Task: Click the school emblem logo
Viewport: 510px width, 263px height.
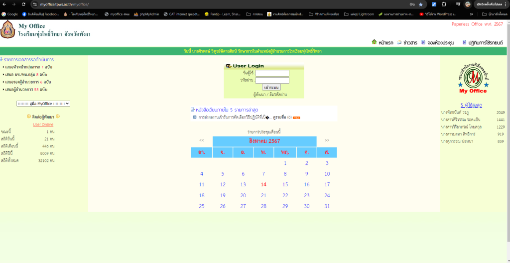Action: [8, 29]
